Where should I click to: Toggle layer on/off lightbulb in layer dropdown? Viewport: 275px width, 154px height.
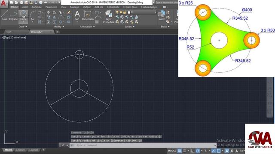[117, 12]
